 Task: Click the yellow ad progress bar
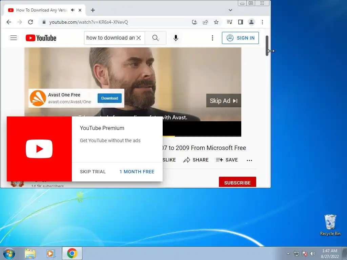tap(169, 136)
